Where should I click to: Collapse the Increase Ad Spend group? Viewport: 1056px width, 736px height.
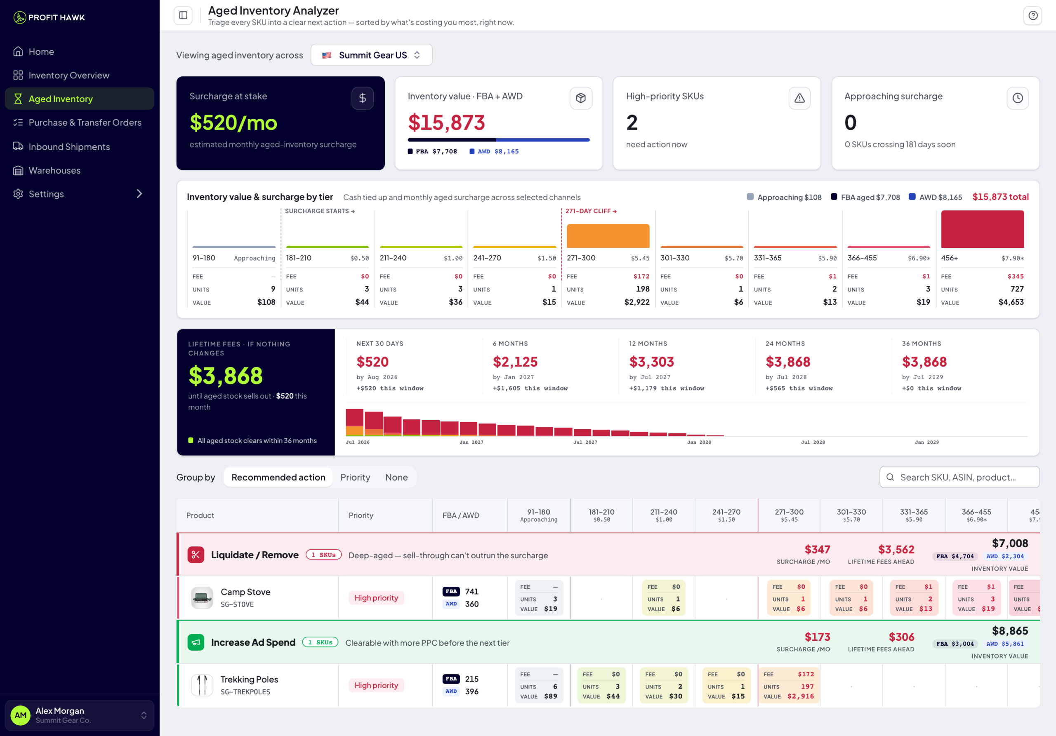(x=608, y=642)
